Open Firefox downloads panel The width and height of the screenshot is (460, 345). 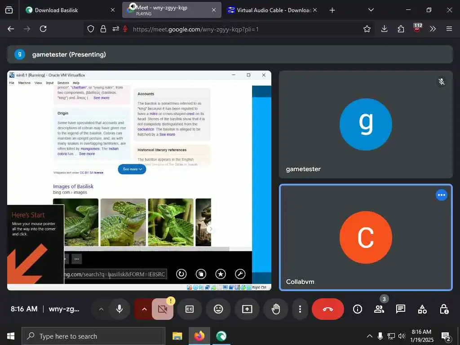[385, 29]
